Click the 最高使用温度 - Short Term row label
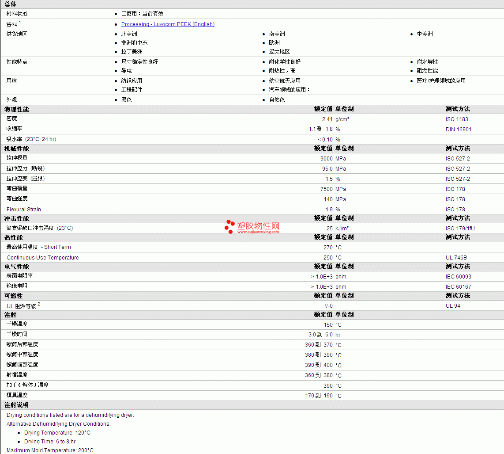 click(x=38, y=247)
